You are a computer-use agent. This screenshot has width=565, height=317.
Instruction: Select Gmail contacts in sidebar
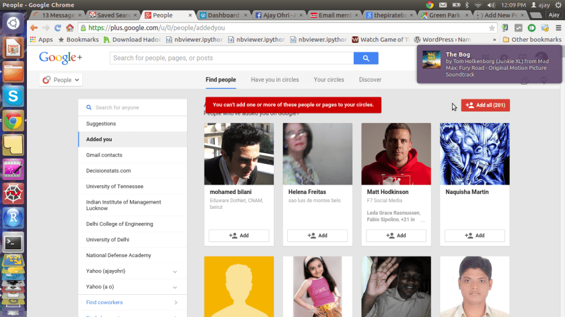[104, 155]
